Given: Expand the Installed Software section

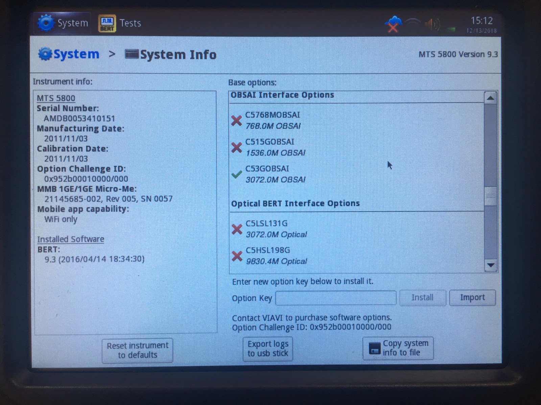Looking at the screenshot, I should coord(70,239).
